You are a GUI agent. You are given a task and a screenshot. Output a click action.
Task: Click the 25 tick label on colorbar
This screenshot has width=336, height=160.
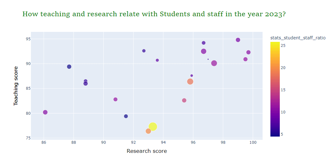coord(284,45)
